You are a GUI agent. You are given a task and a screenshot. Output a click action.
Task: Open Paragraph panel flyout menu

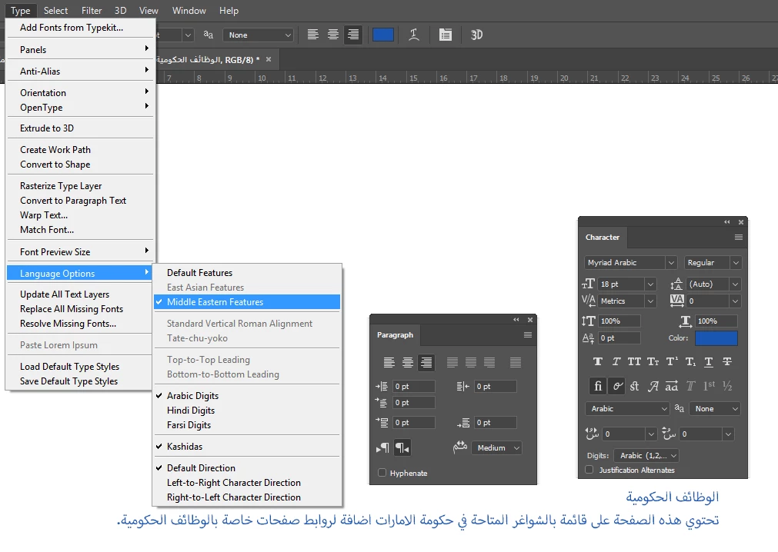(x=528, y=335)
